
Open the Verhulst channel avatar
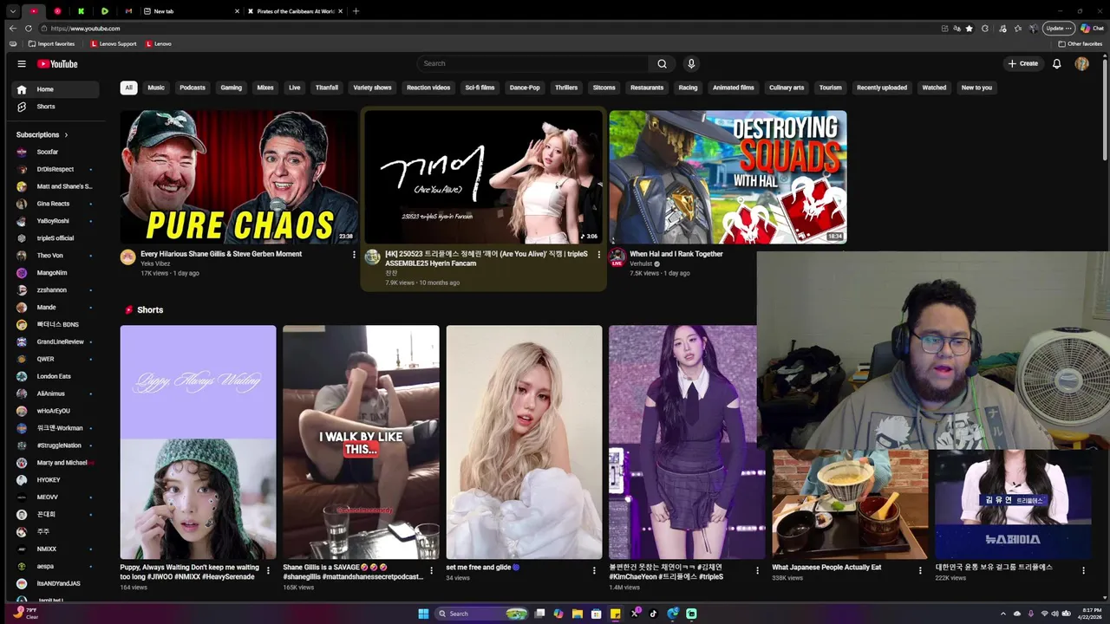(617, 257)
